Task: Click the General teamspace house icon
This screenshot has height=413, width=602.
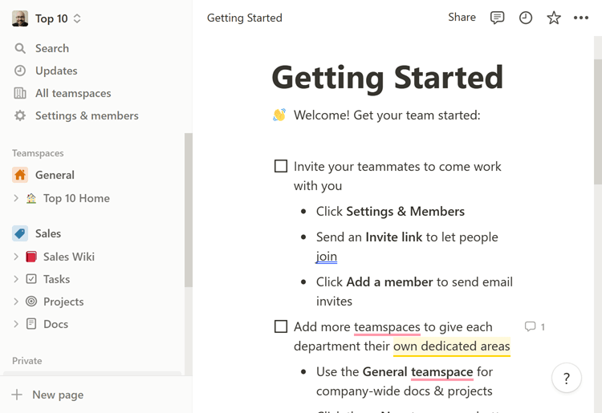Action: (20, 175)
